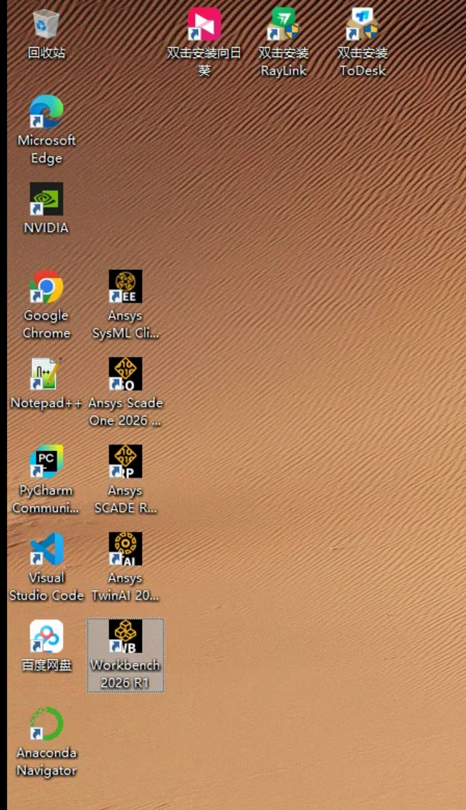Select the 双击安装 ToDesk installer icon
The image size is (466, 810).
(x=362, y=42)
